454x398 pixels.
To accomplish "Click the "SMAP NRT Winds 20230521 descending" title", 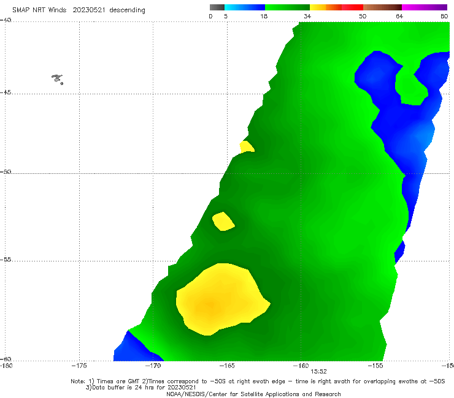I will click(79, 10).
